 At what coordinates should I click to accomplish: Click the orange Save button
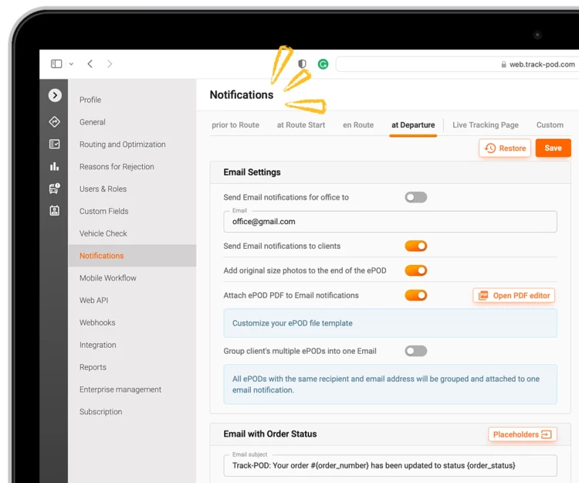pyautogui.click(x=554, y=148)
